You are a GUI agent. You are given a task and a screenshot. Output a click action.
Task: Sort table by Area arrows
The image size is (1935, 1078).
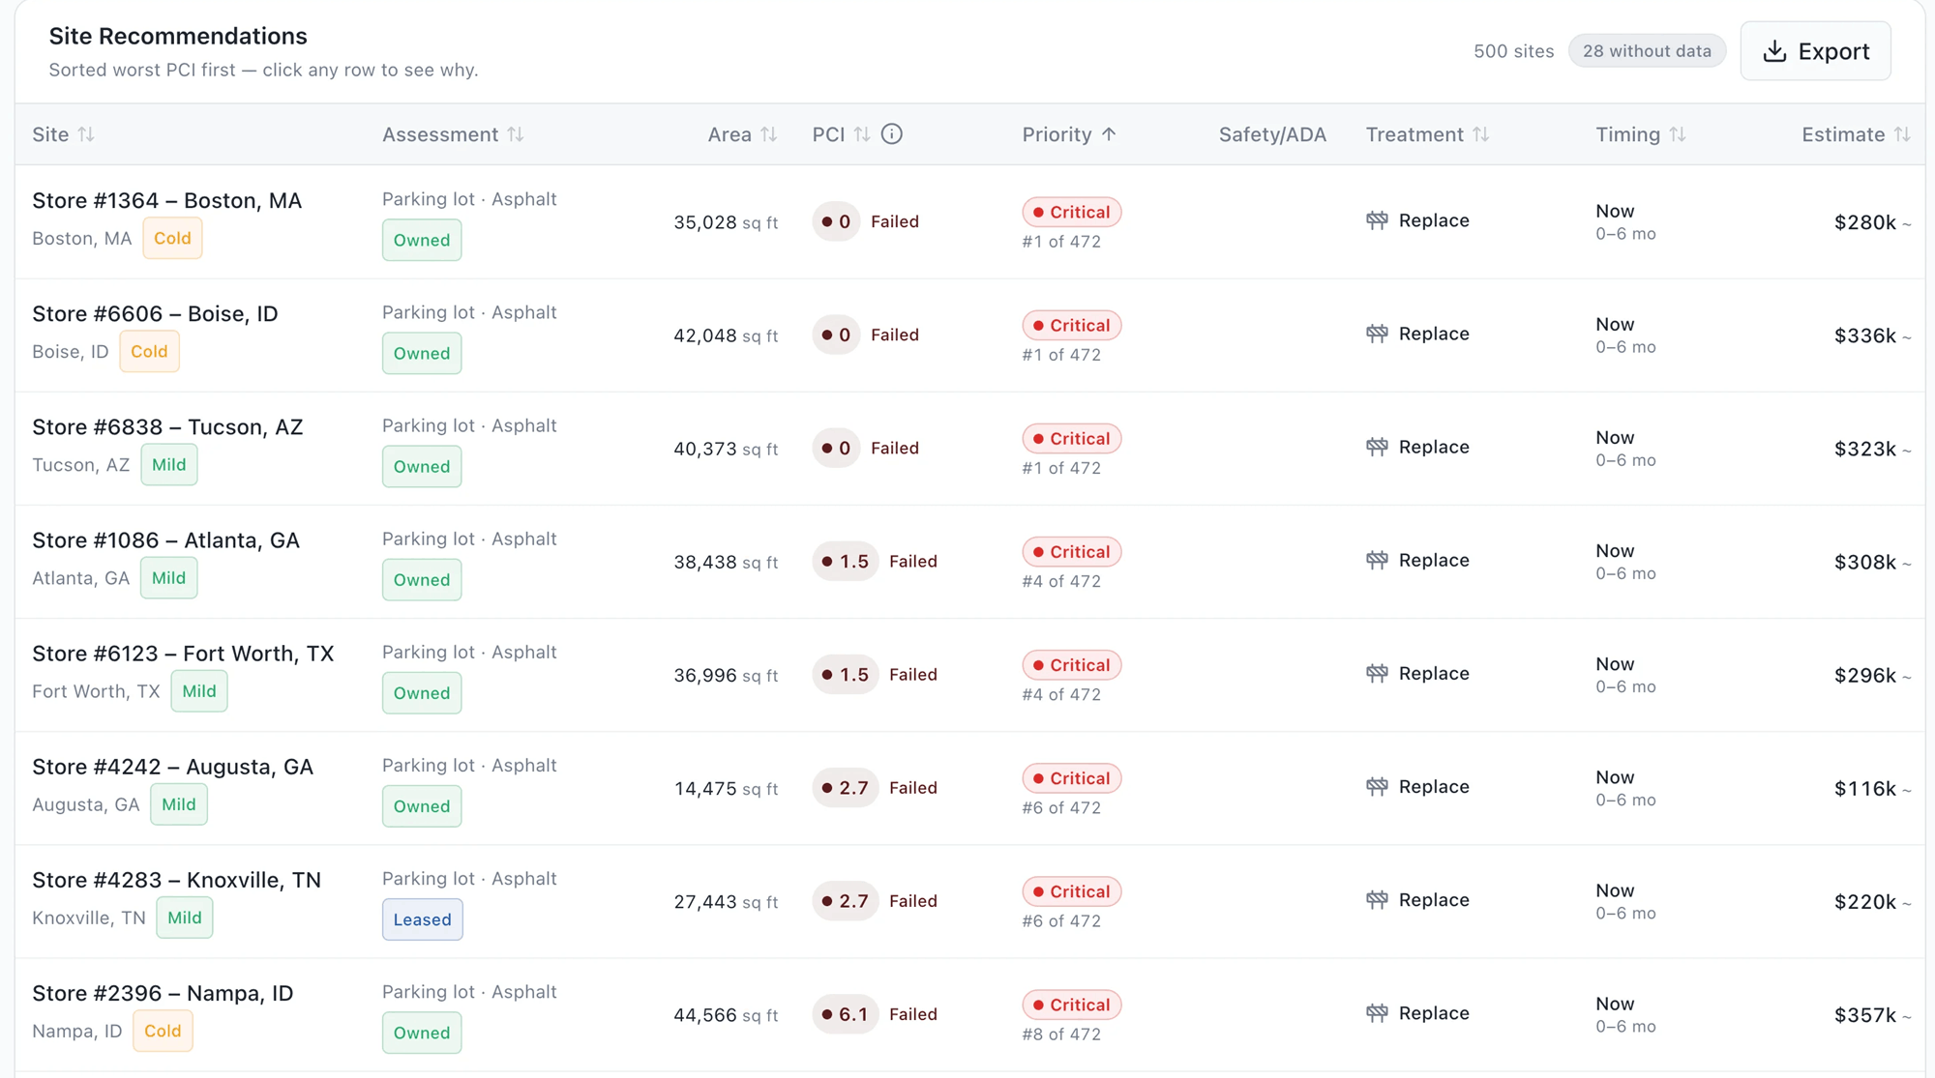tap(769, 134)
